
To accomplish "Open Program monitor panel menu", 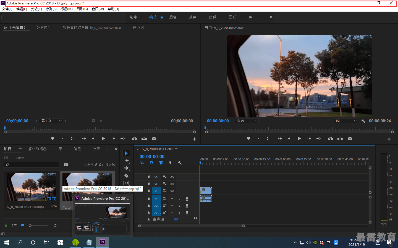I will [x=248, y=28].
